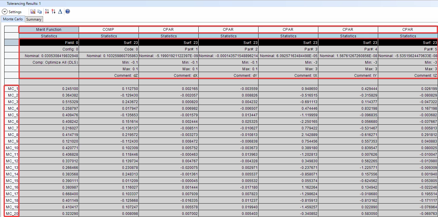
Task: Click the Par#: 5 cell
Action: [407, 49]
